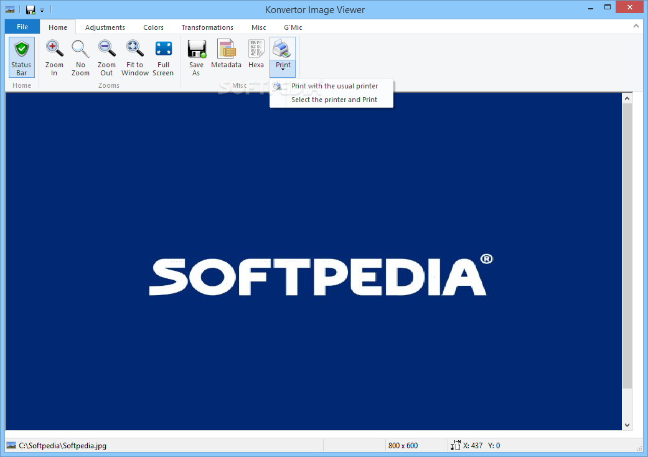The width and height of the screenshot is (648, 457).
Task: Click the vertical scrollbar up arrow
Action: [x=627, y=98]
